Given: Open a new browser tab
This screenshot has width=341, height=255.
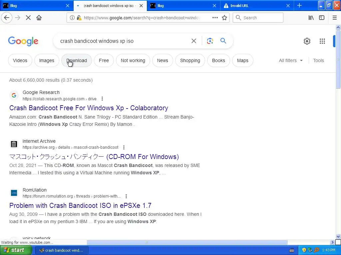Looking at the screenshot, I should click(299, 5).
